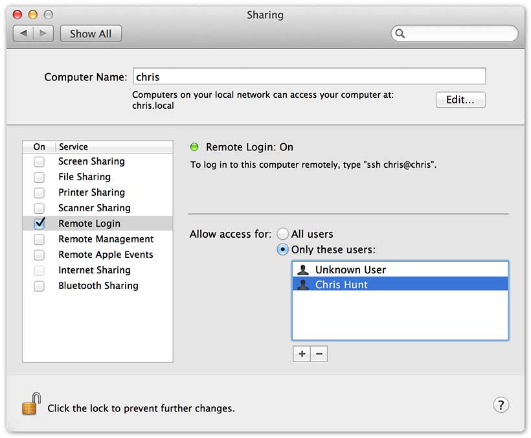The width and height of the screenshot is (531, 438).
Task: Click the yellow minimize window button
Action: coord(33,14)
